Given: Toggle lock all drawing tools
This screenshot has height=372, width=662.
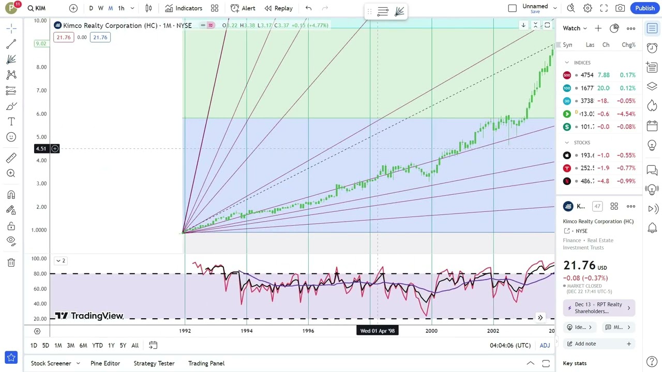Looking at the screenshot, I should (11, 226).
